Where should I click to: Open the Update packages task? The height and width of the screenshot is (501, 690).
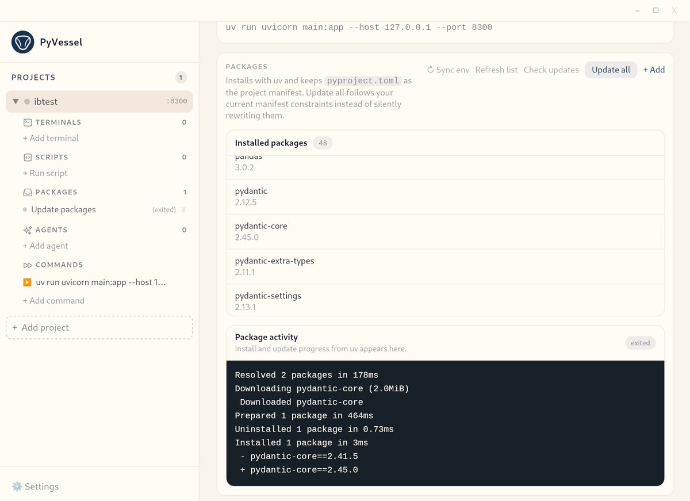63,209
